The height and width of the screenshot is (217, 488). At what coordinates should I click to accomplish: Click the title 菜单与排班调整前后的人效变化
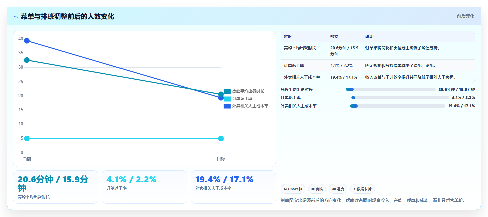click(x=67, y=16)
